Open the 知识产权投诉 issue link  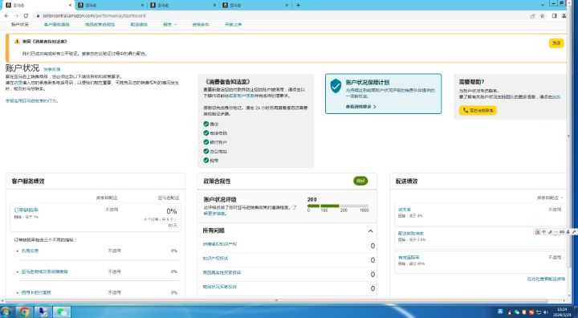(215, 259)
